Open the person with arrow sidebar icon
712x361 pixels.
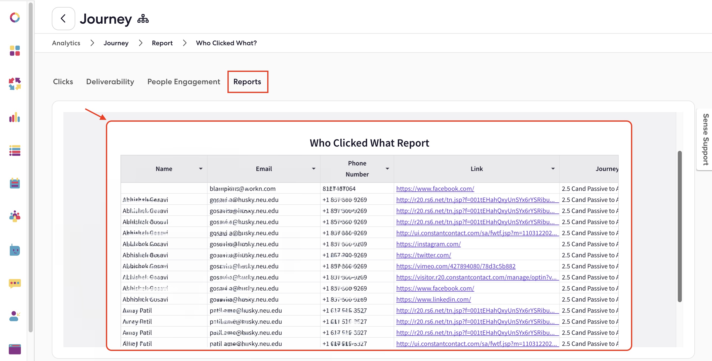(15, 316)
